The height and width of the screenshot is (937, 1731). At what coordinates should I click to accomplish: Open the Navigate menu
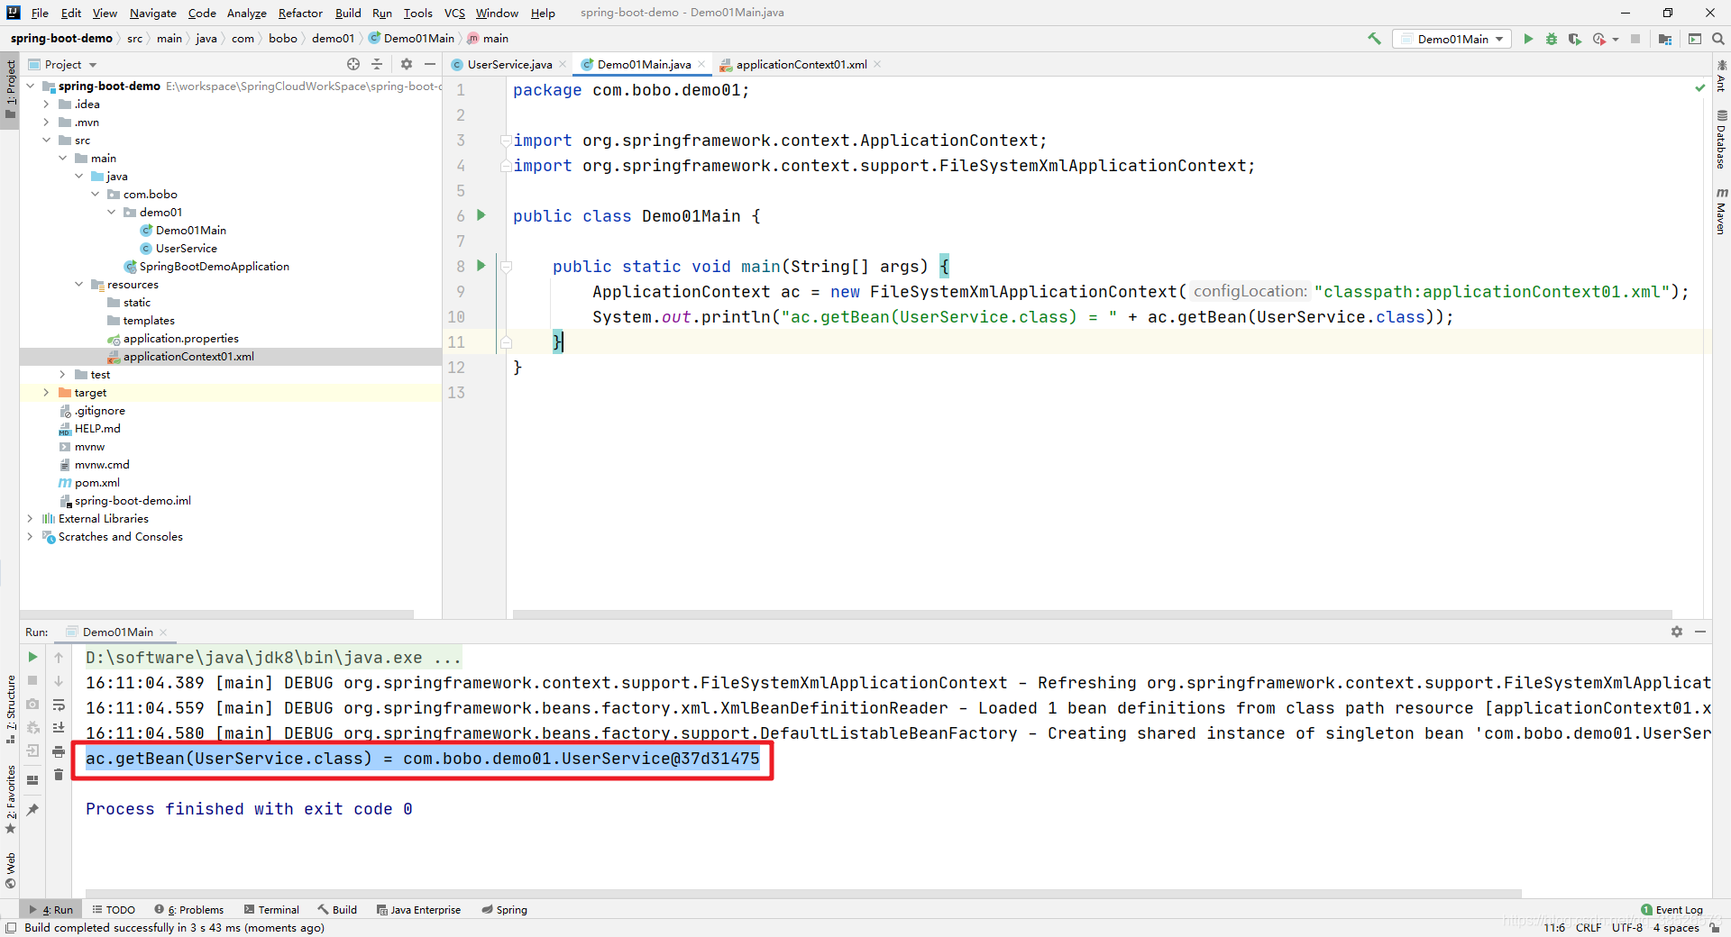152,13
